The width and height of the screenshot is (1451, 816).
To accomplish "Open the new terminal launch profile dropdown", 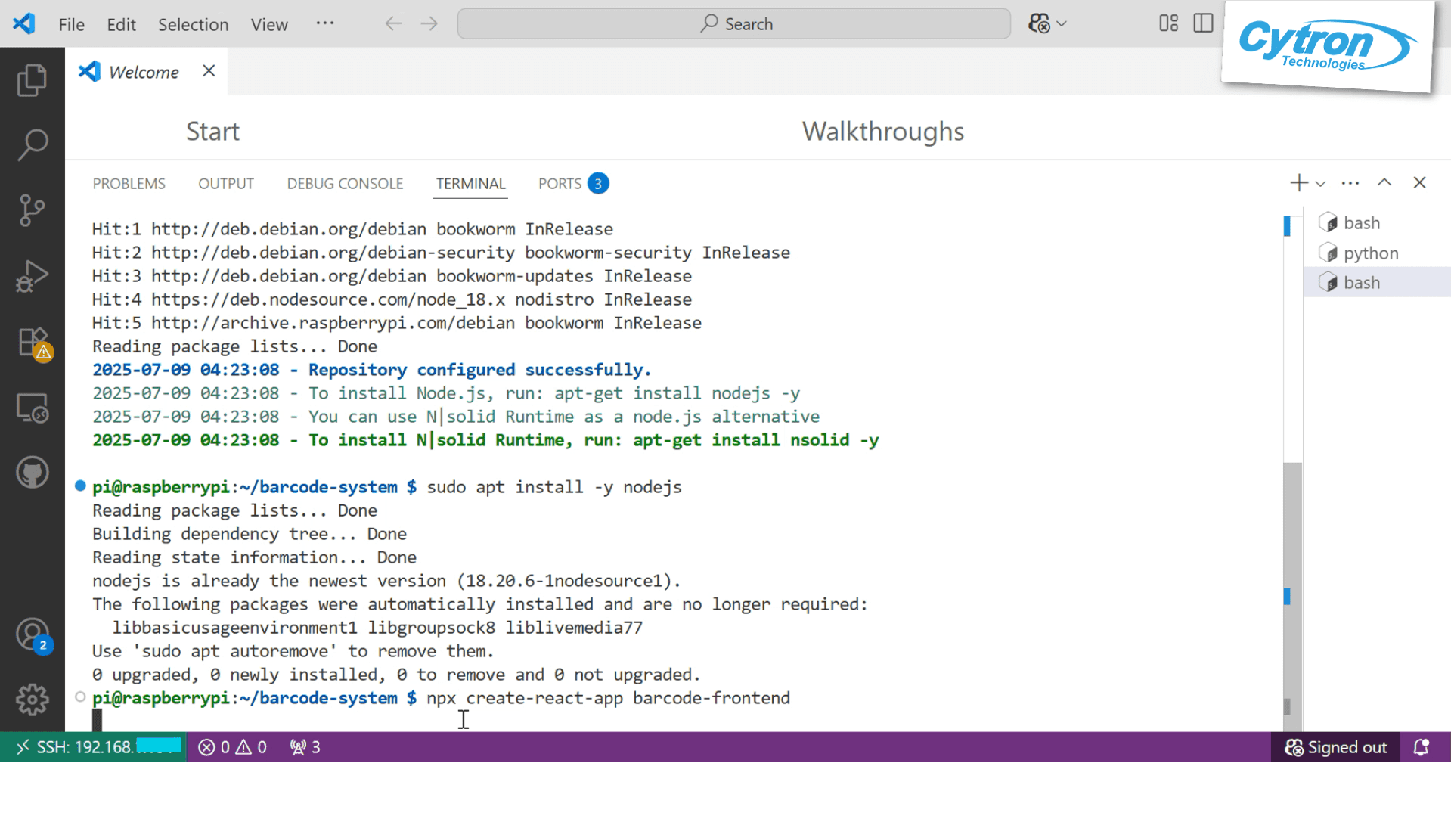I will click(1321, 184).
